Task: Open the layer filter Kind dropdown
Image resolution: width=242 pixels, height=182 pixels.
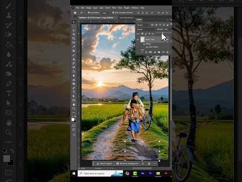Action: pos(143,25)
